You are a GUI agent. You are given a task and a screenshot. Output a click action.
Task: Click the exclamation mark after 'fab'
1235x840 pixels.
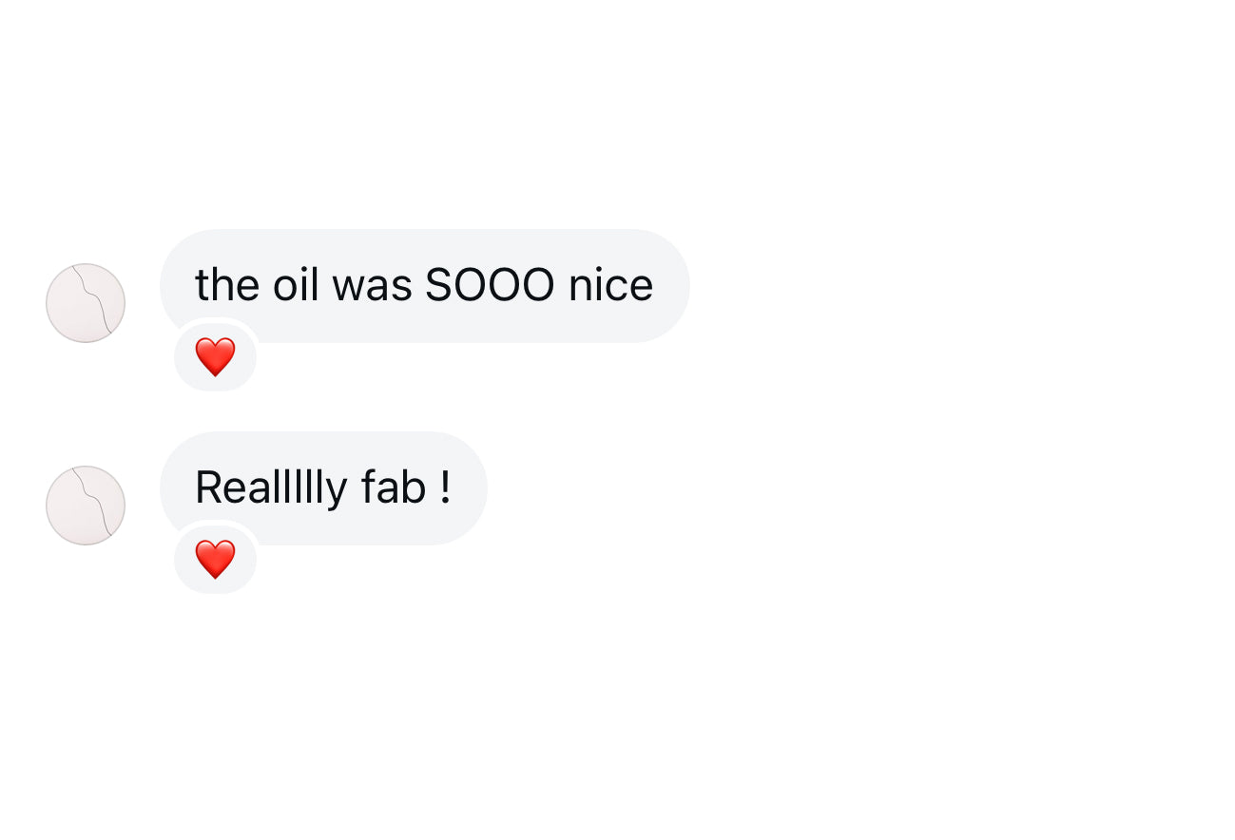(445, 487)
